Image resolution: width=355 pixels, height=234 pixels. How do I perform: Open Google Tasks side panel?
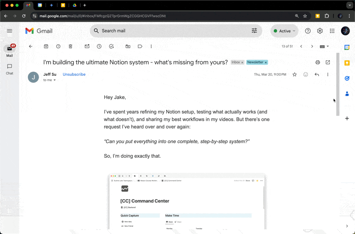pyautogui.click(x=347, y=78)
